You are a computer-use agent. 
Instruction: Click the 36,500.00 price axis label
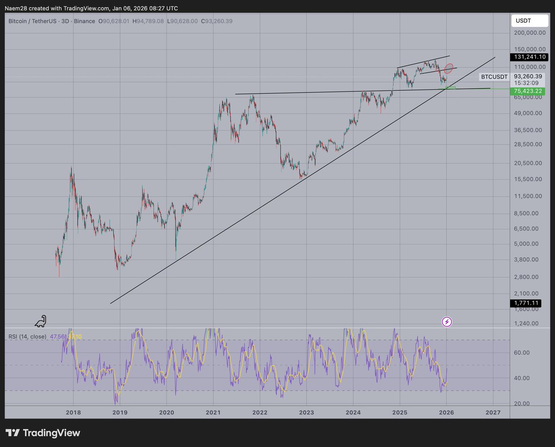tap(529, 130)
